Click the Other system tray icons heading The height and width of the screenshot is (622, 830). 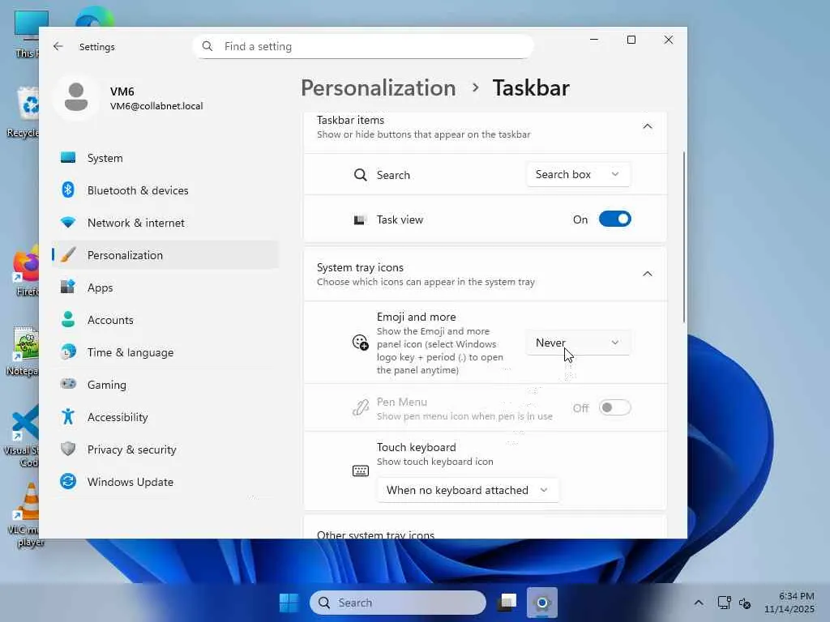pos(376,535)
